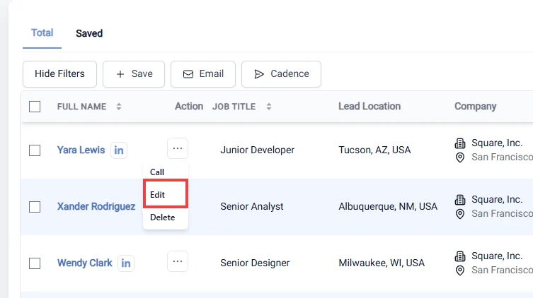Viewport: 533px width, 298px height.
Task: Select the Xander Rodriguez row checkbox
Action: pyautogui.click(x=35, y=207)
